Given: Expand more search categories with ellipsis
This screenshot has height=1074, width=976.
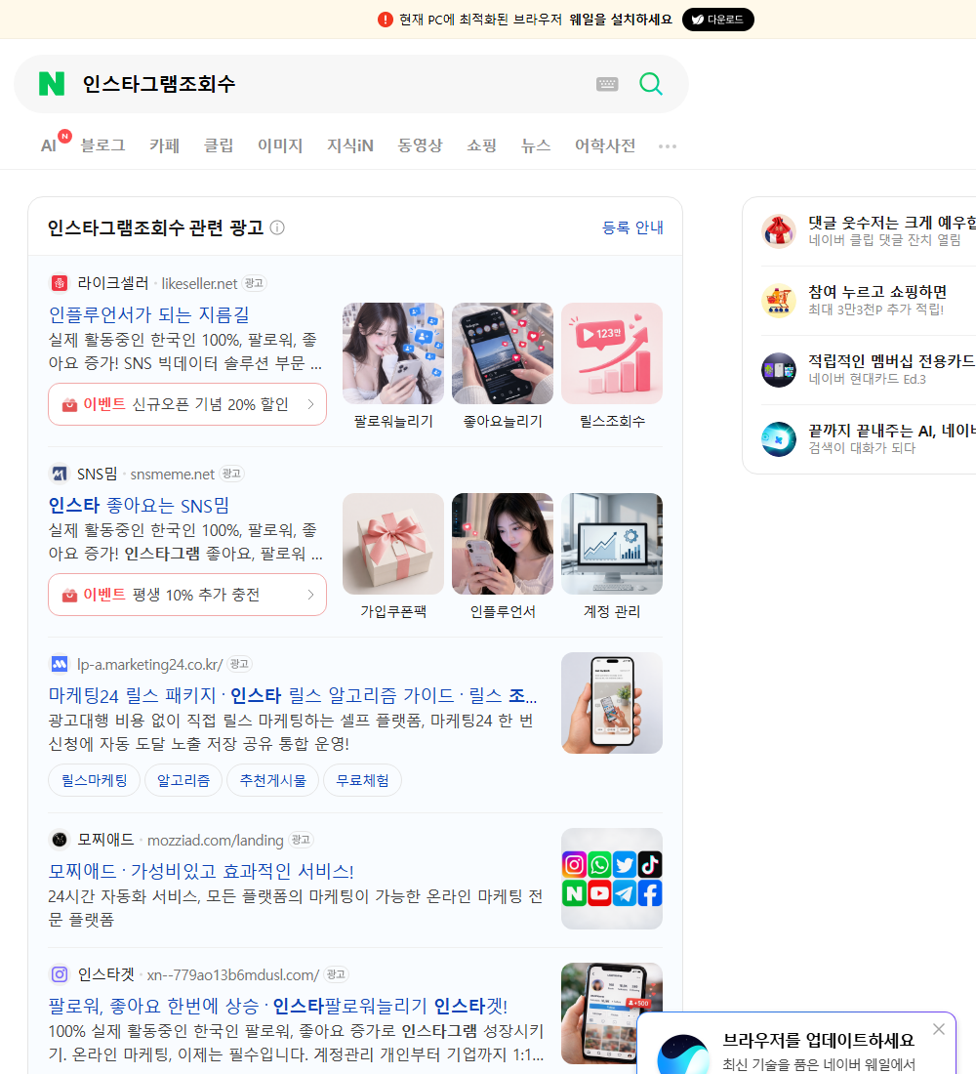Looking at the screenshot, I should pyautogui.click(x=668, y=145).
